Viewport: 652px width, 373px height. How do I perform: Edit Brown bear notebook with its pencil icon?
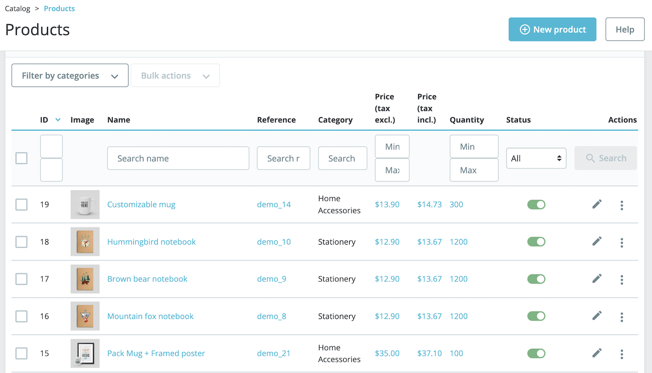click(597, 279)
